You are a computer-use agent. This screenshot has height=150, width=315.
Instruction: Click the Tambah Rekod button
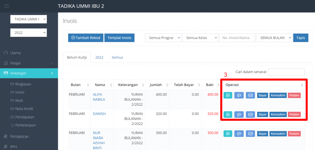click(x=86, y=38)
